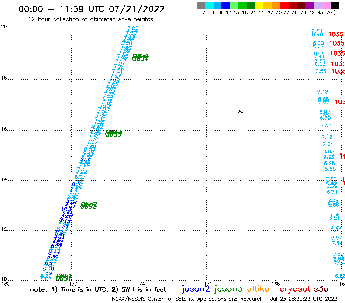
Task: Click the 6.18 wave height value
Action: point(323,92)
